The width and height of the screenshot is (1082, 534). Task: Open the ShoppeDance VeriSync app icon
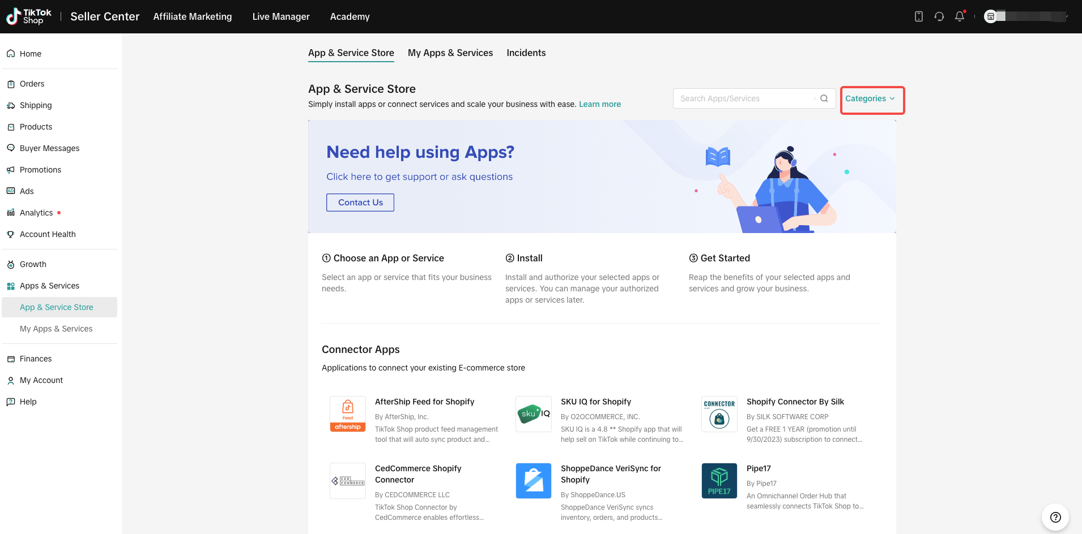(x=534, y=481)
